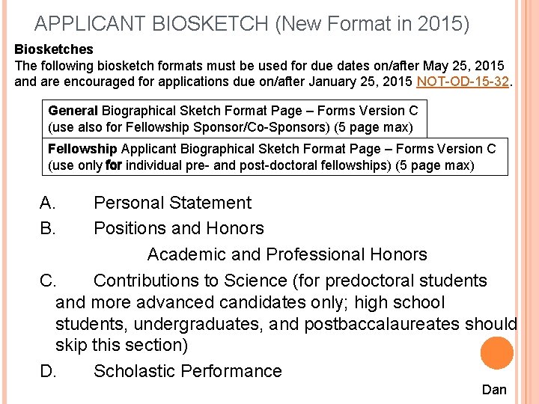Click the orange circle at bottom right

tap(497, 353)
